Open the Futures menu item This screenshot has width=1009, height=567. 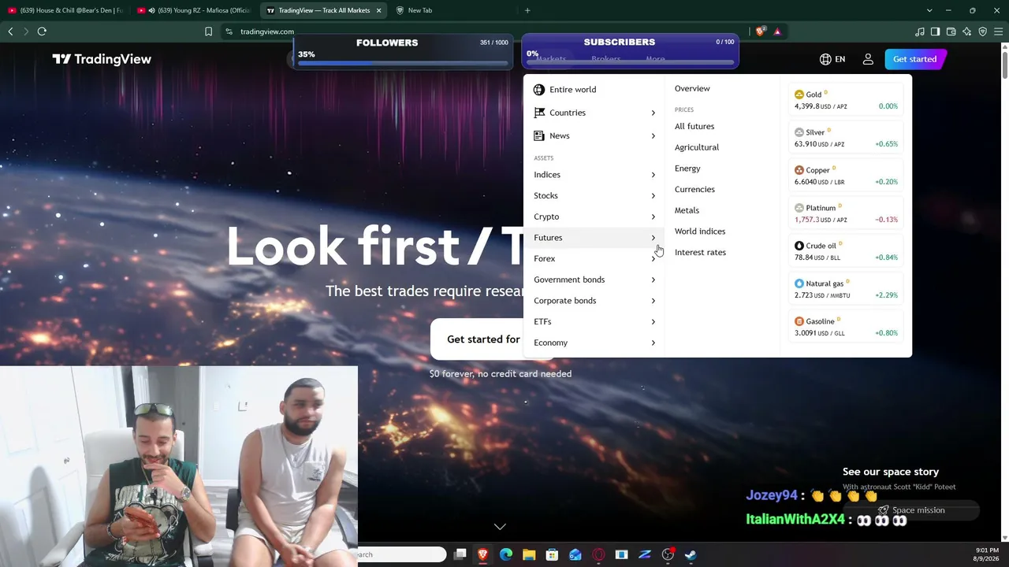pos(594,238)
